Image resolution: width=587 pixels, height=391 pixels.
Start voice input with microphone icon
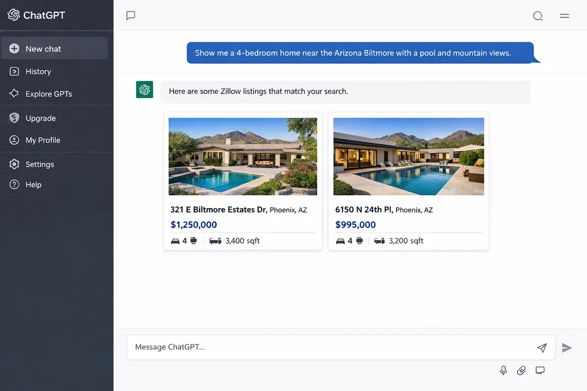tap(503, 370)
